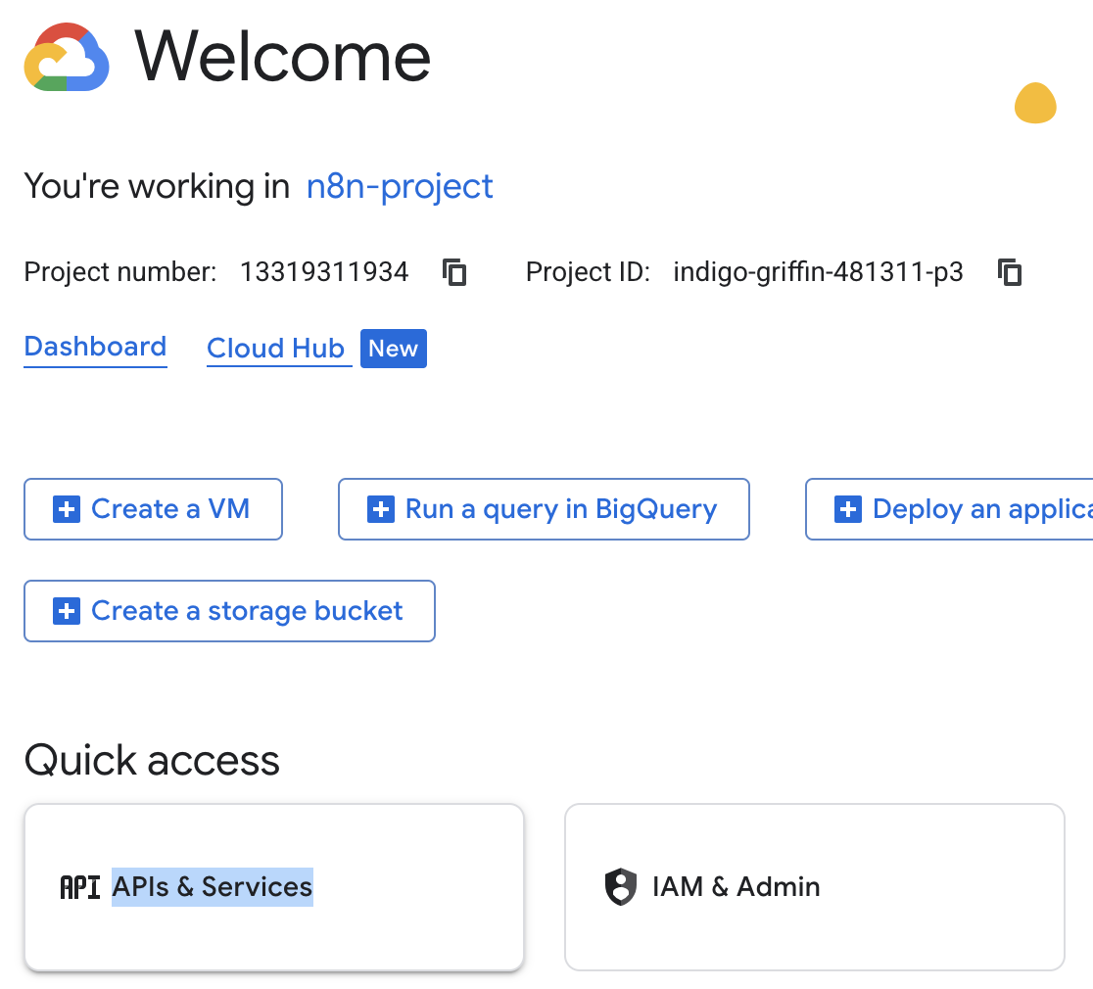Run a query in BigQuery
Screen dimensions: 1093x989
coord(544,509)
